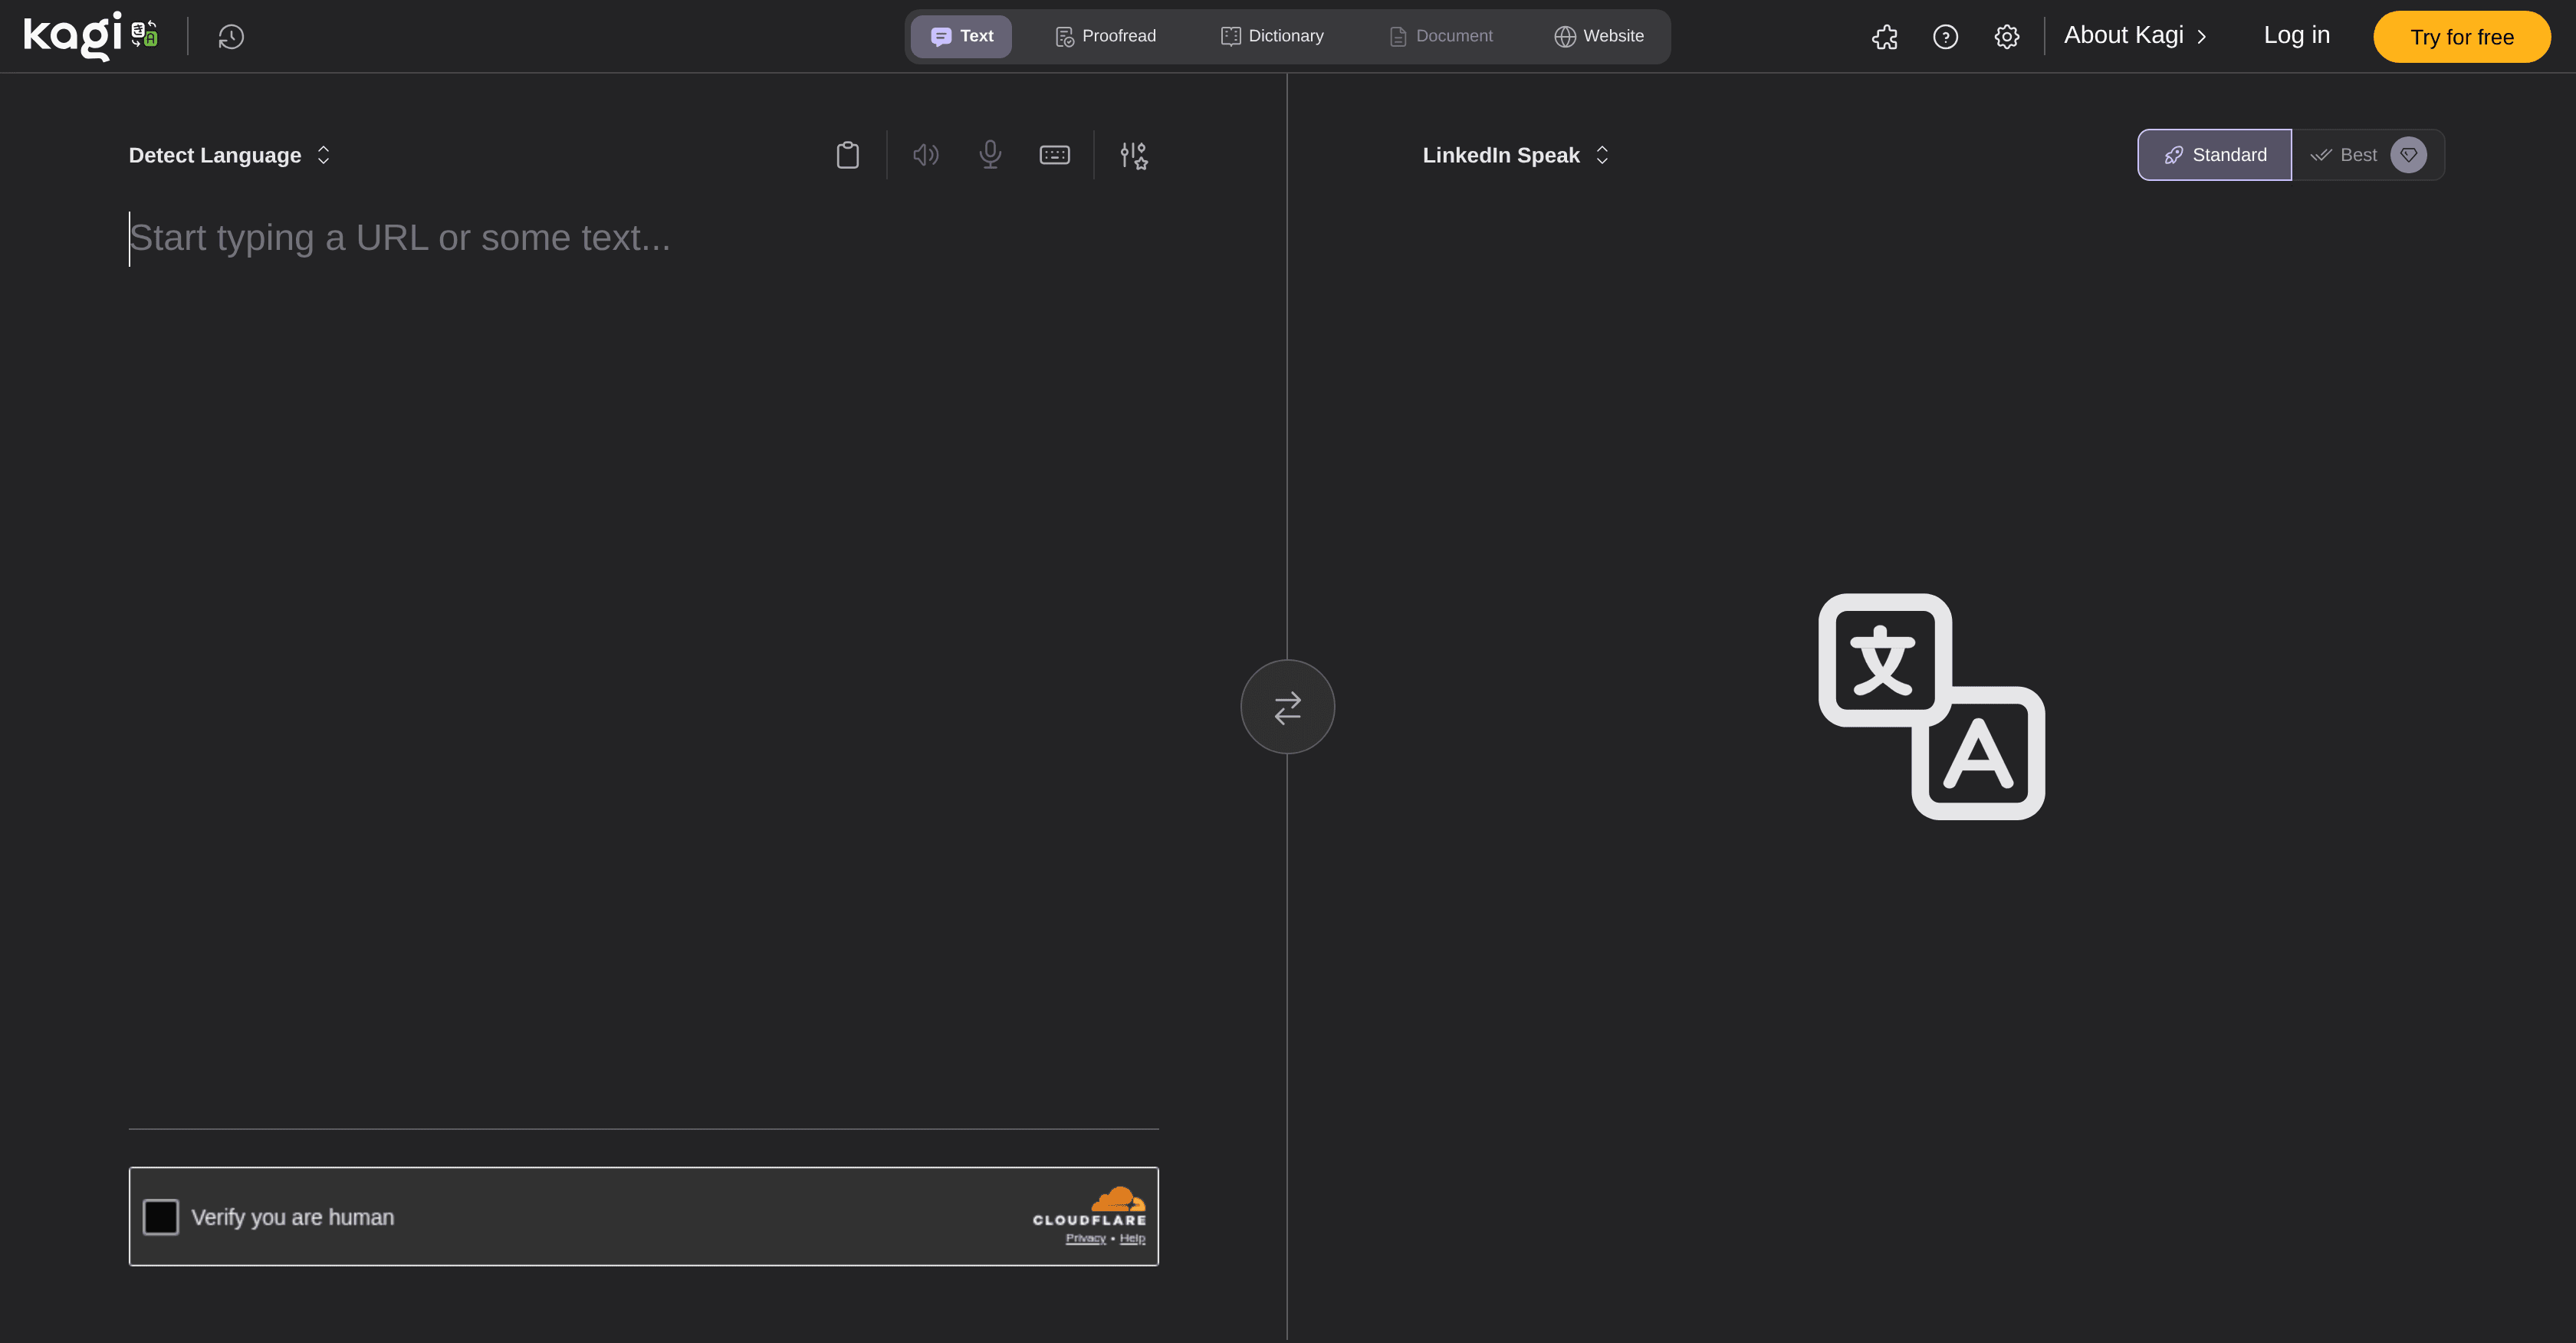Open the extensions puzzle icon
Screen dimensions: 2576x1343
click(x=1884, y=37)
